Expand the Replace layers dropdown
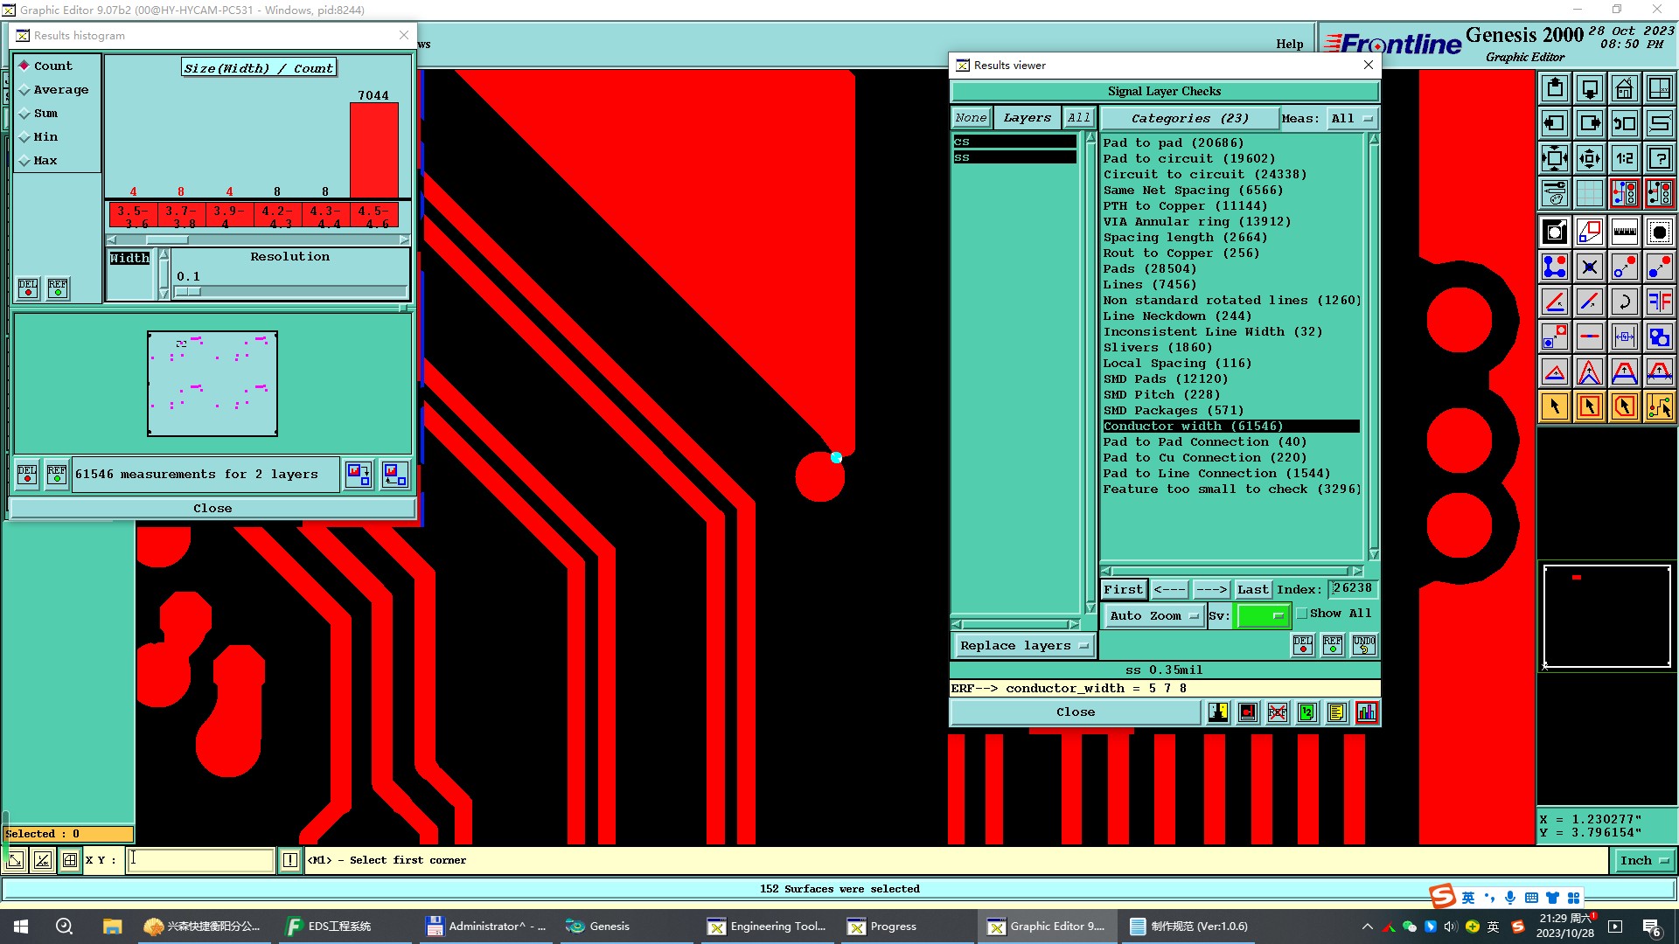 coord(1022,646)
